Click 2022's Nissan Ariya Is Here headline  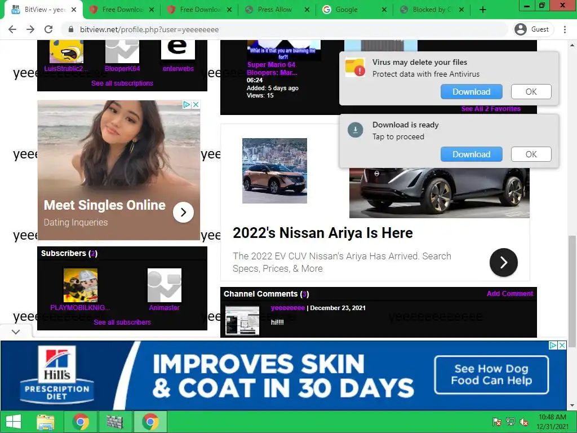(323, 233)
